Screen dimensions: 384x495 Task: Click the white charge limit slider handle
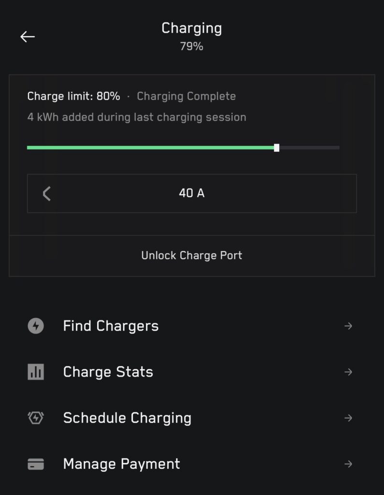pyautogui.click(x=276, y=147)
